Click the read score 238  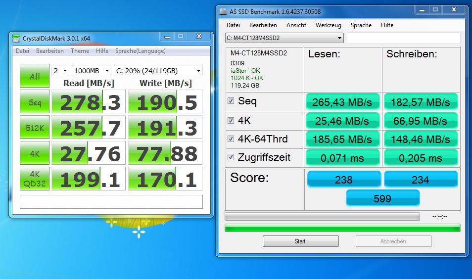344,180
